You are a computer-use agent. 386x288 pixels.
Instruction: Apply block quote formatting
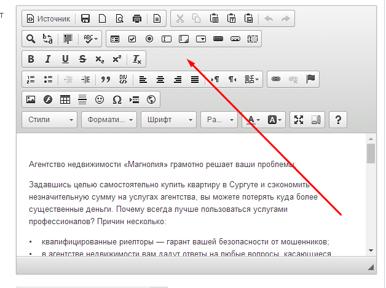[106, 79]
